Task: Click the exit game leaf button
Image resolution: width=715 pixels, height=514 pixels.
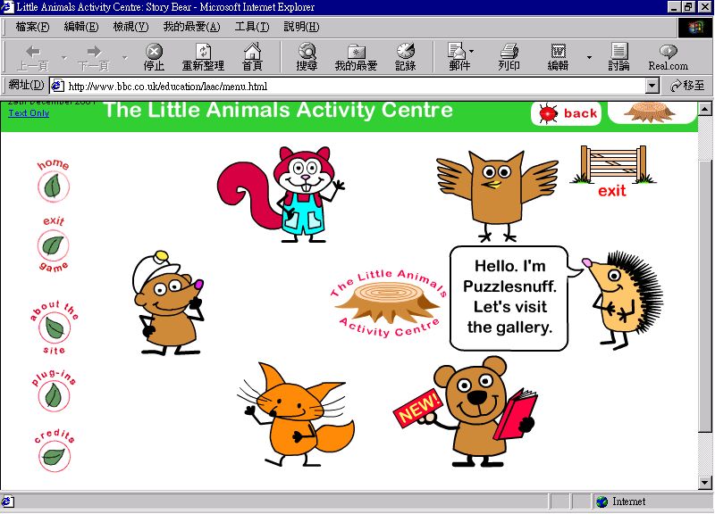Action: (x=54, y=246)
